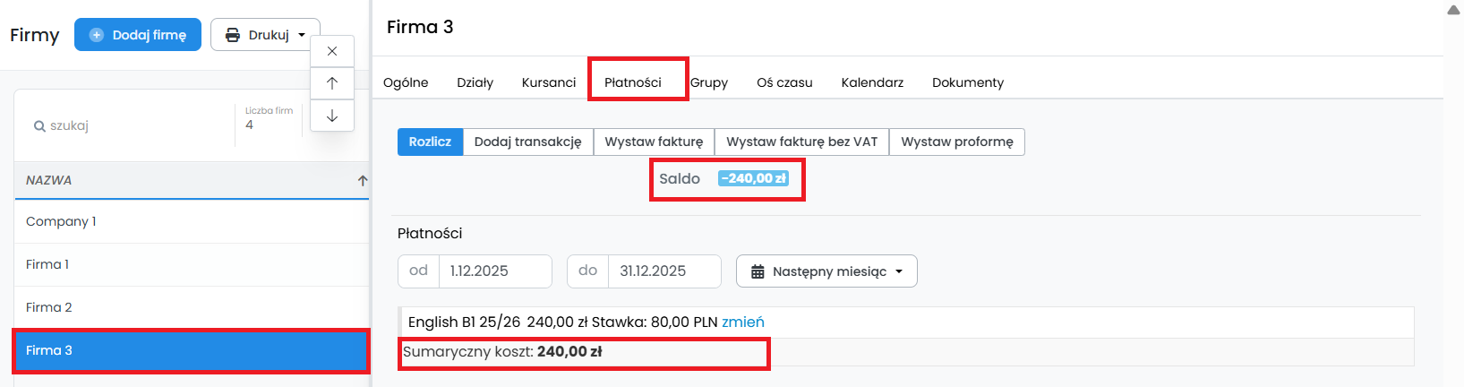Click the zmień link for rate
Screen dimensions: 1464x387
pos(742,322)
